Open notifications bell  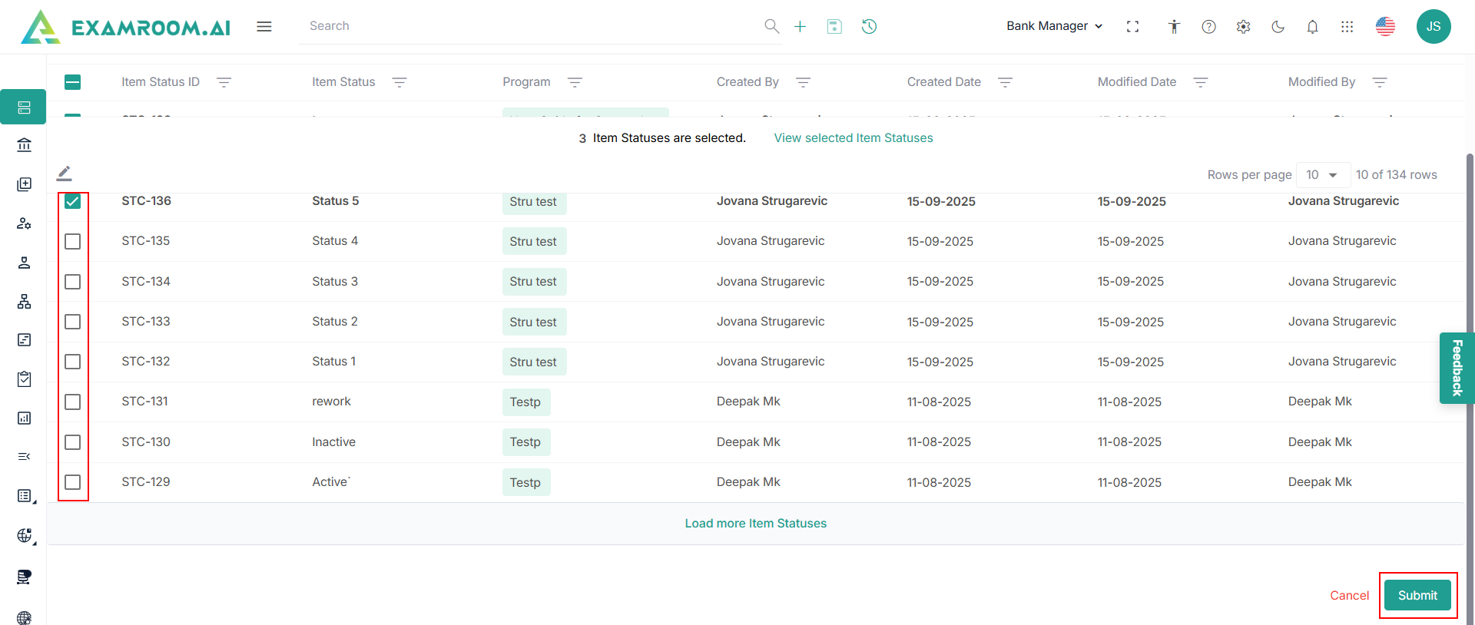point(1312,27)
